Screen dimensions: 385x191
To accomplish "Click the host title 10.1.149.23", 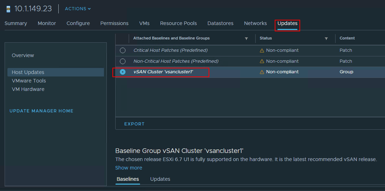I will (x=33, y=9).
